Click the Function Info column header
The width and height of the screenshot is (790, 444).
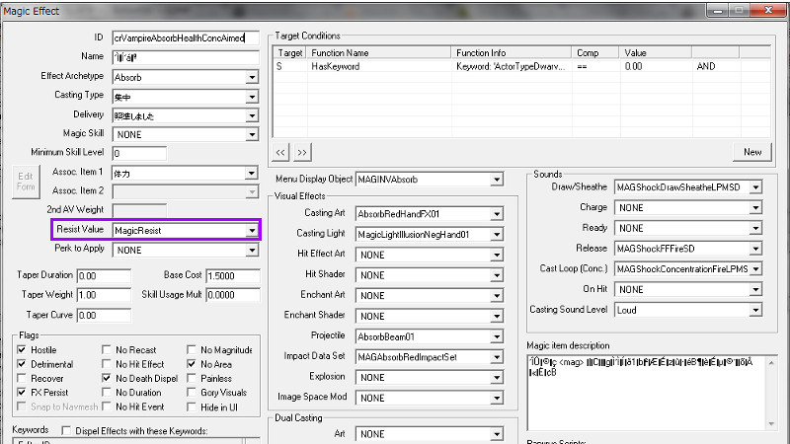(x=512, y=53)
